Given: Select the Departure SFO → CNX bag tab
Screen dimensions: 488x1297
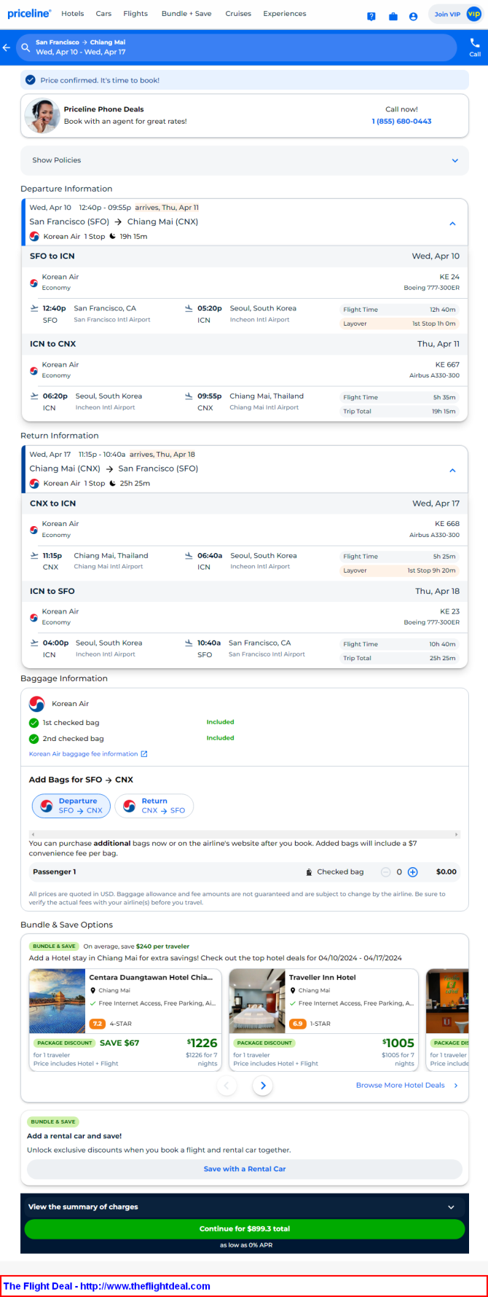Looking at the screenshot, I should point(71,806).
